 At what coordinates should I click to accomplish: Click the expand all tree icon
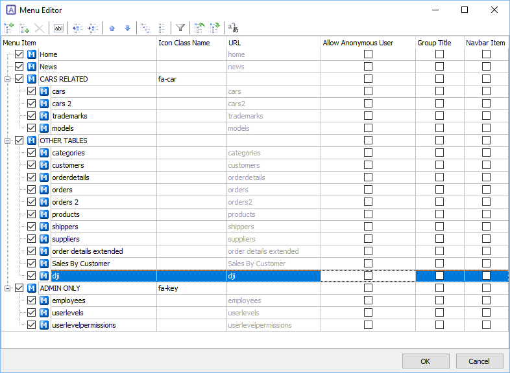146,28
